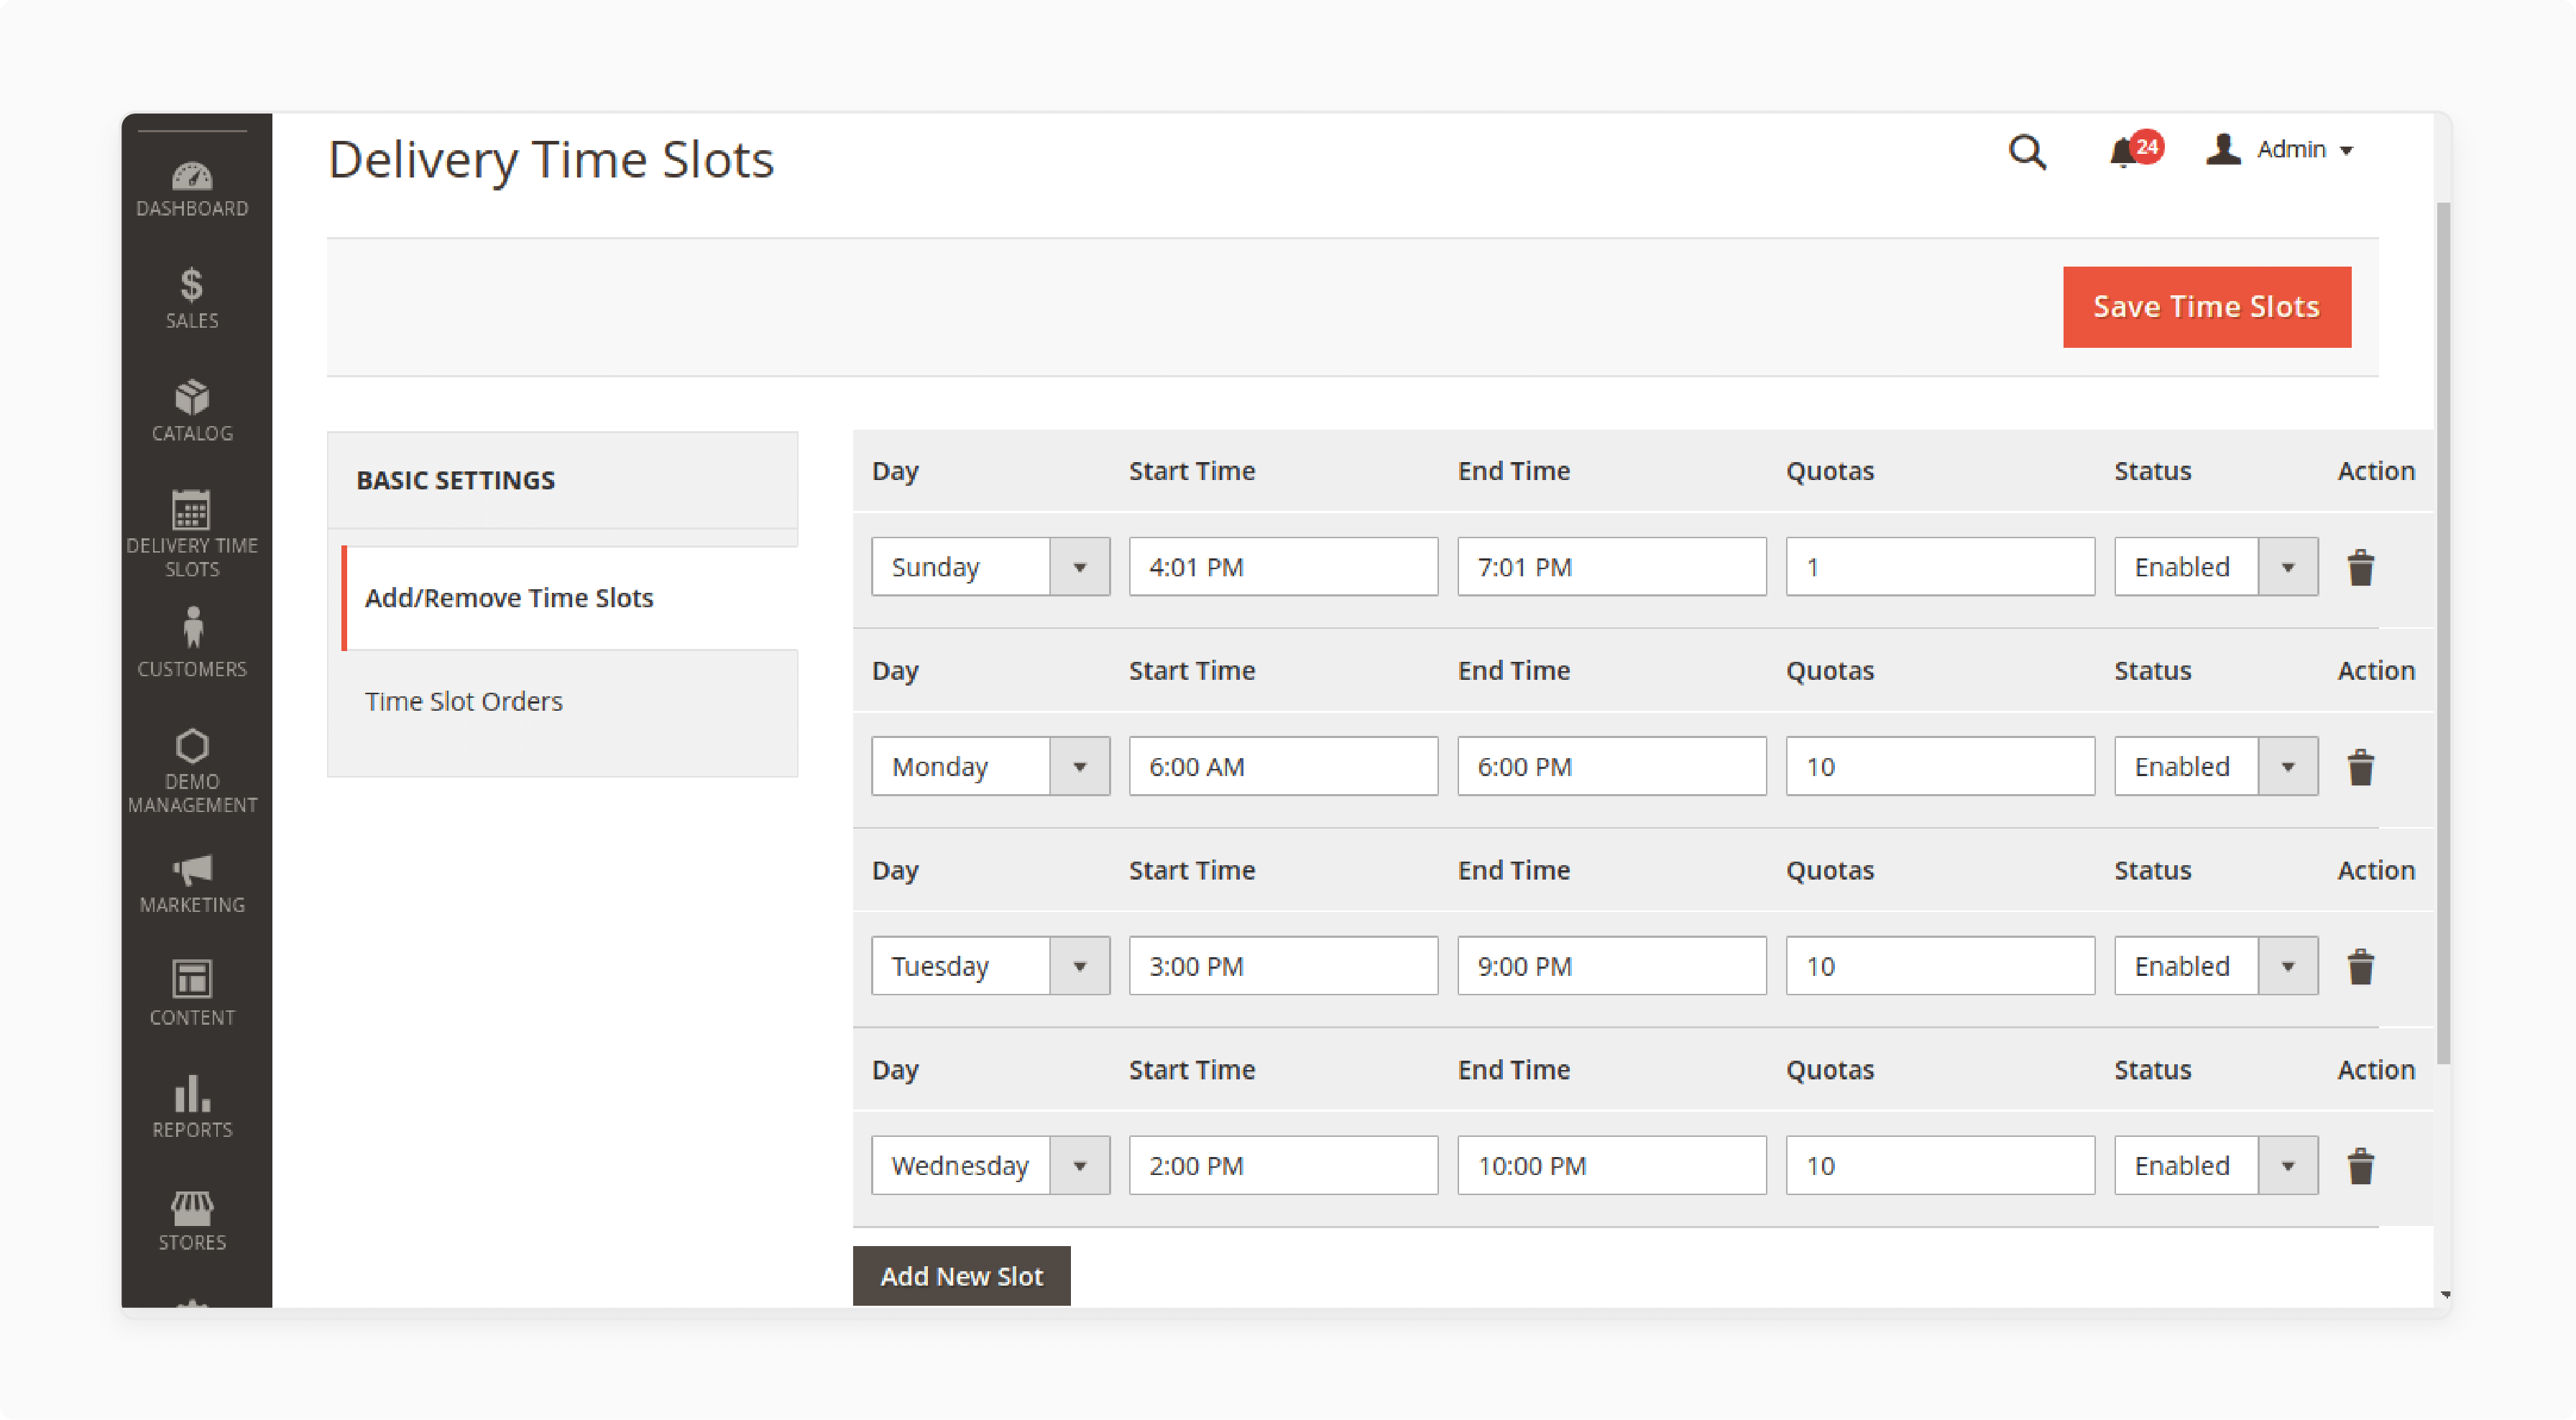
Task: Delete the Wednesday time slot
Action: tap(2360, 1166)
